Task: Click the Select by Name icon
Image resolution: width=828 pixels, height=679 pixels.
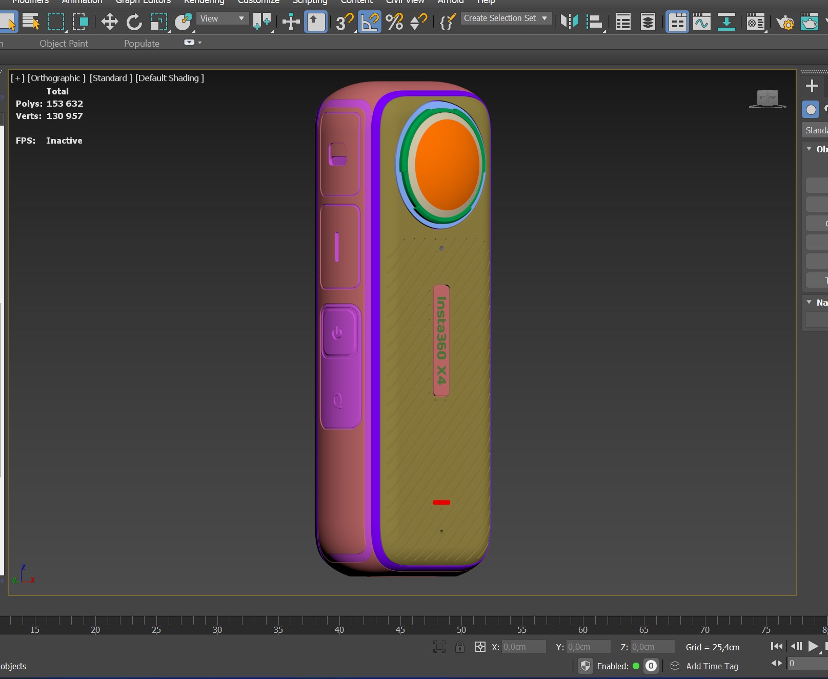Action: click(31, 22)
